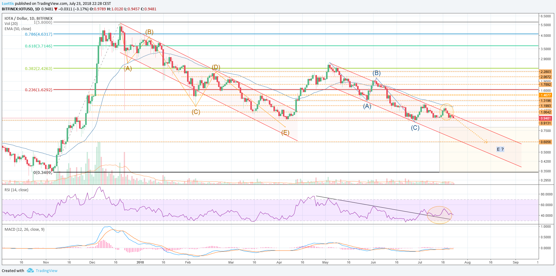Click the 0.786(4.6317) Fibonacci label
The height and width of the screenshot is (276, 556).
click(x=39, y=34)
